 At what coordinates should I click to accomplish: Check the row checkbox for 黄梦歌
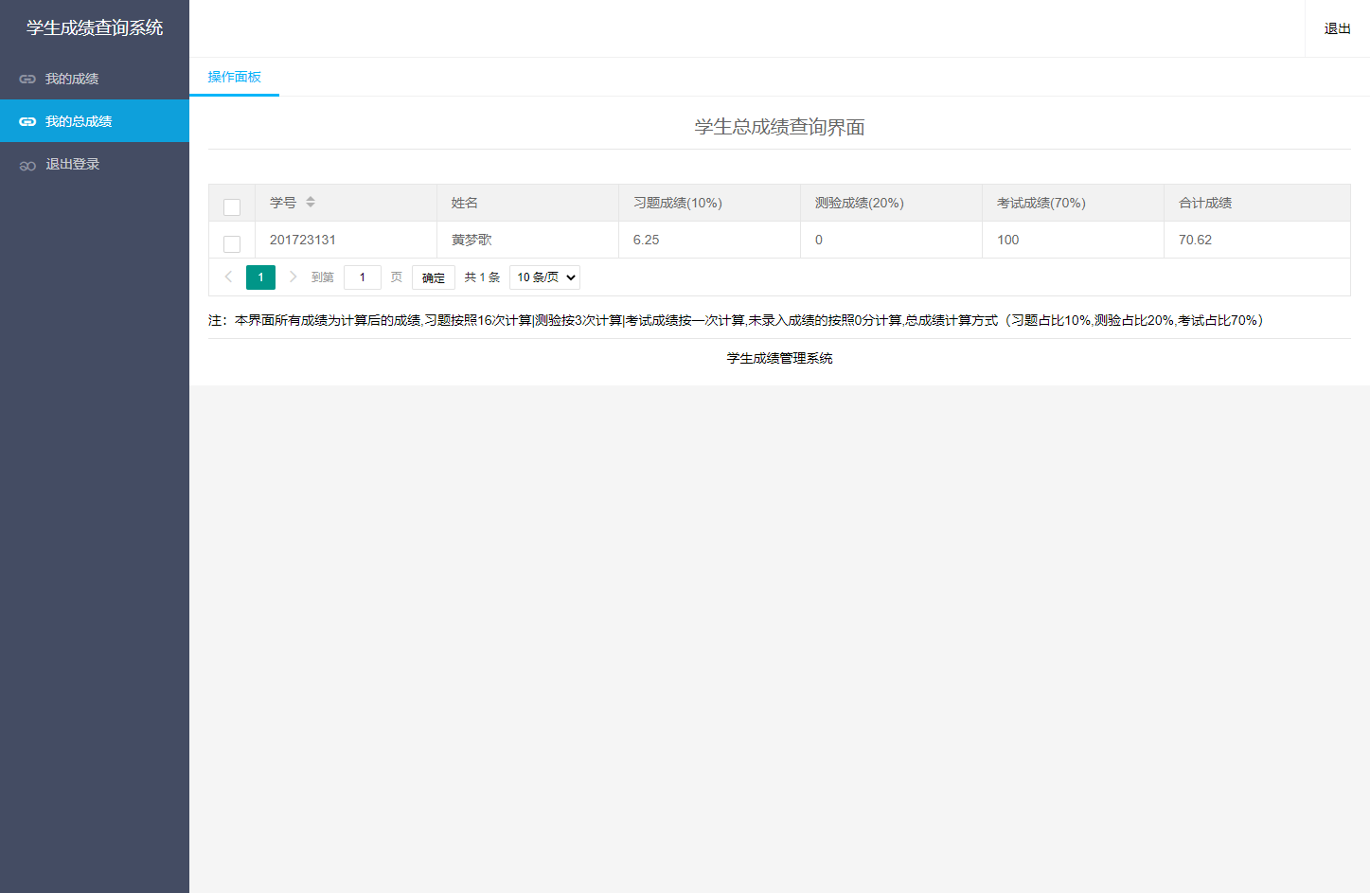click(231, 243)
